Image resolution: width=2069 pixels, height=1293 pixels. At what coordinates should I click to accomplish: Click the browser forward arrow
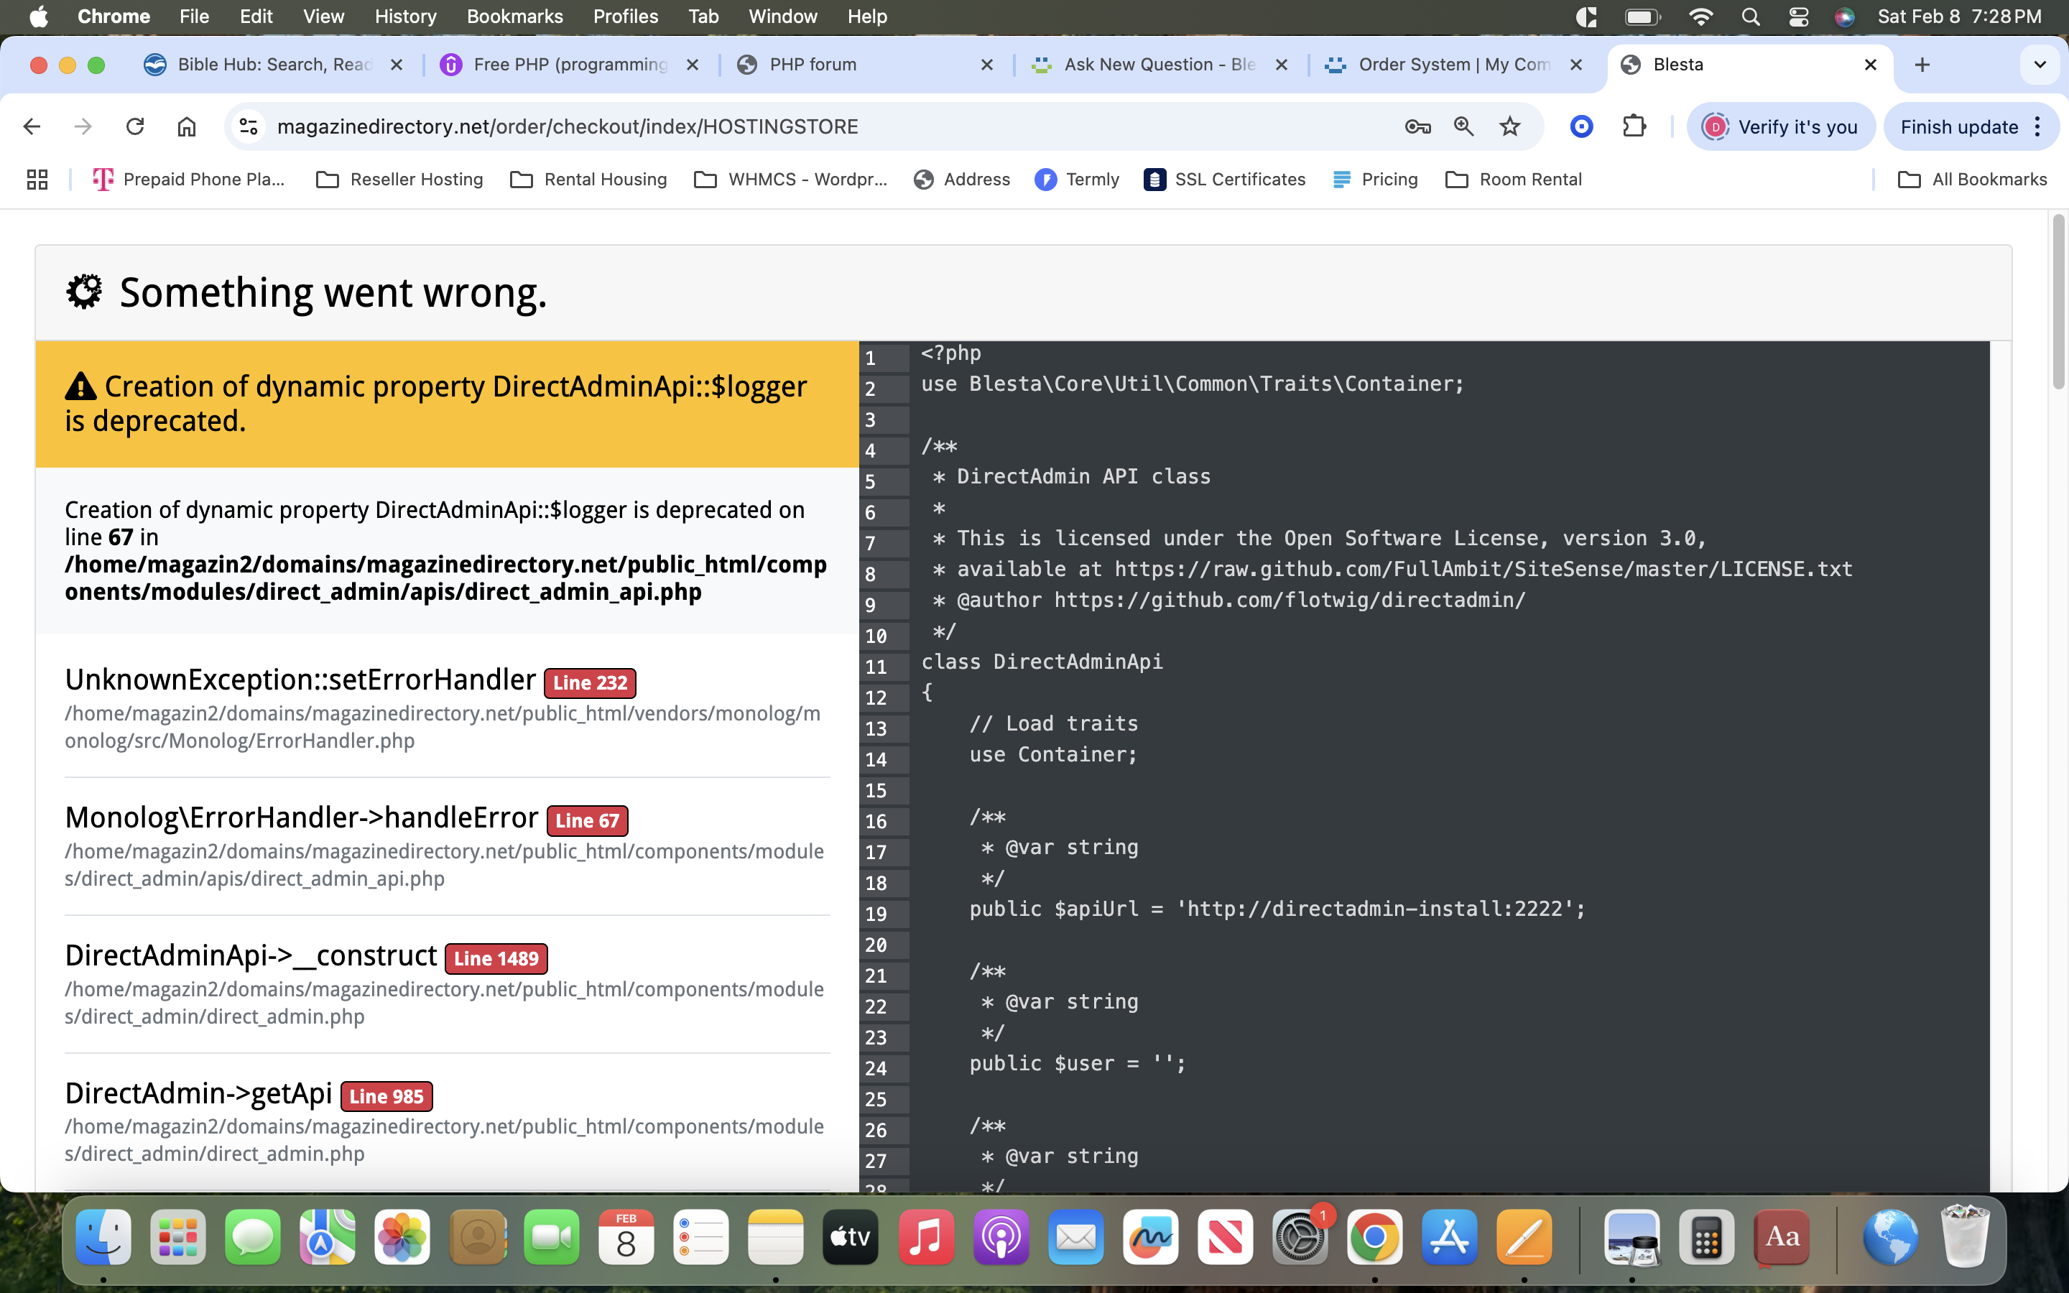pos(83,126)
